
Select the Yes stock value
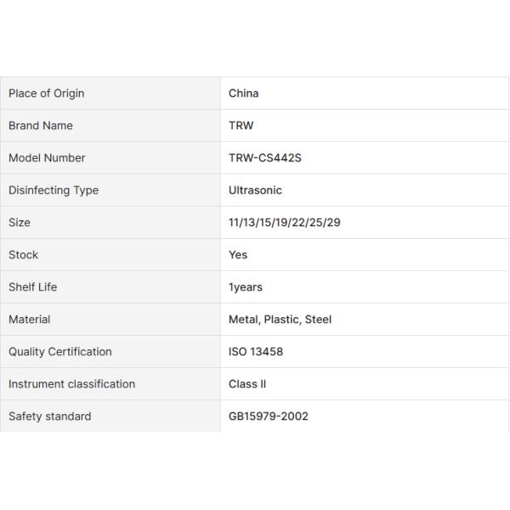[238, 255]
